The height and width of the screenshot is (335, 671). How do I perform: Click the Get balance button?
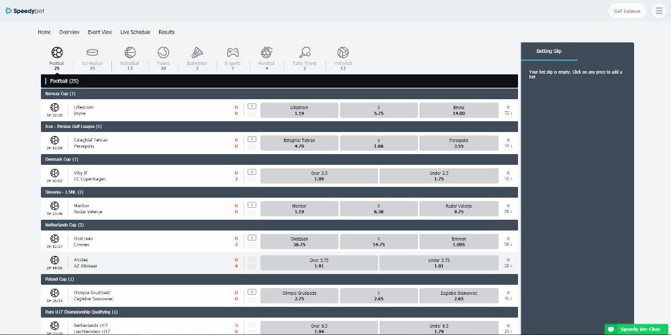(627, 11)
